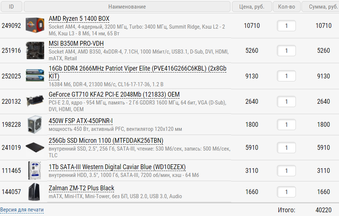Focus quantity field for MSI B350M
339x216 pixels.
click(286, 51)
